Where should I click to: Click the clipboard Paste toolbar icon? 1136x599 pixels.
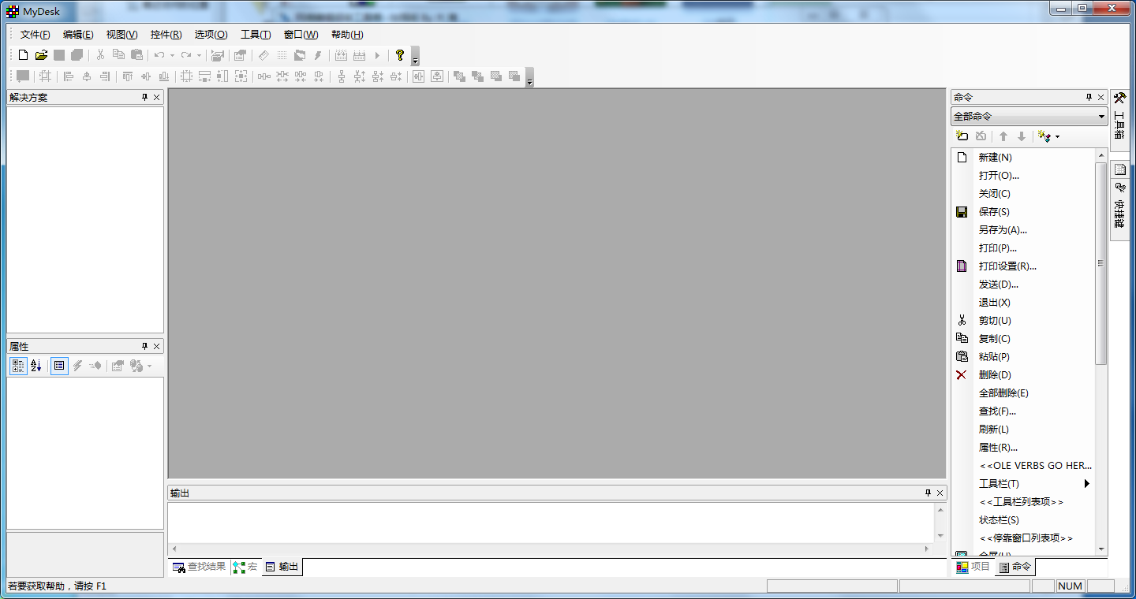[x=136, y=55]
